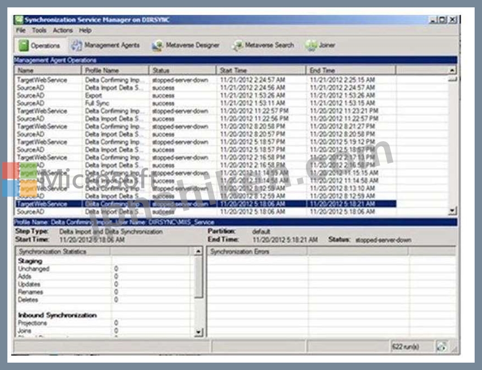This screenshot has width=482, height=370.
Task: Click the operations list scroll-up arrow
Action: pos(452,71)
